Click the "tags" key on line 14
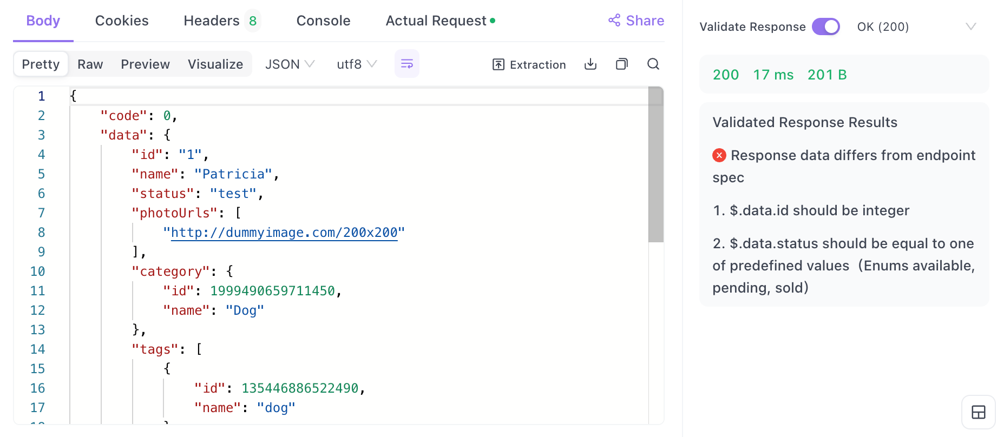 (155, 349)
